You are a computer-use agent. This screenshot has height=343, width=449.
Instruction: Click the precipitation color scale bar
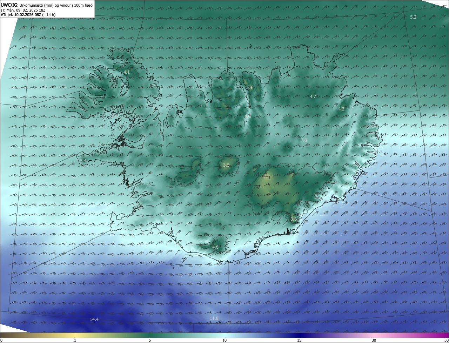tap(224, 335)
